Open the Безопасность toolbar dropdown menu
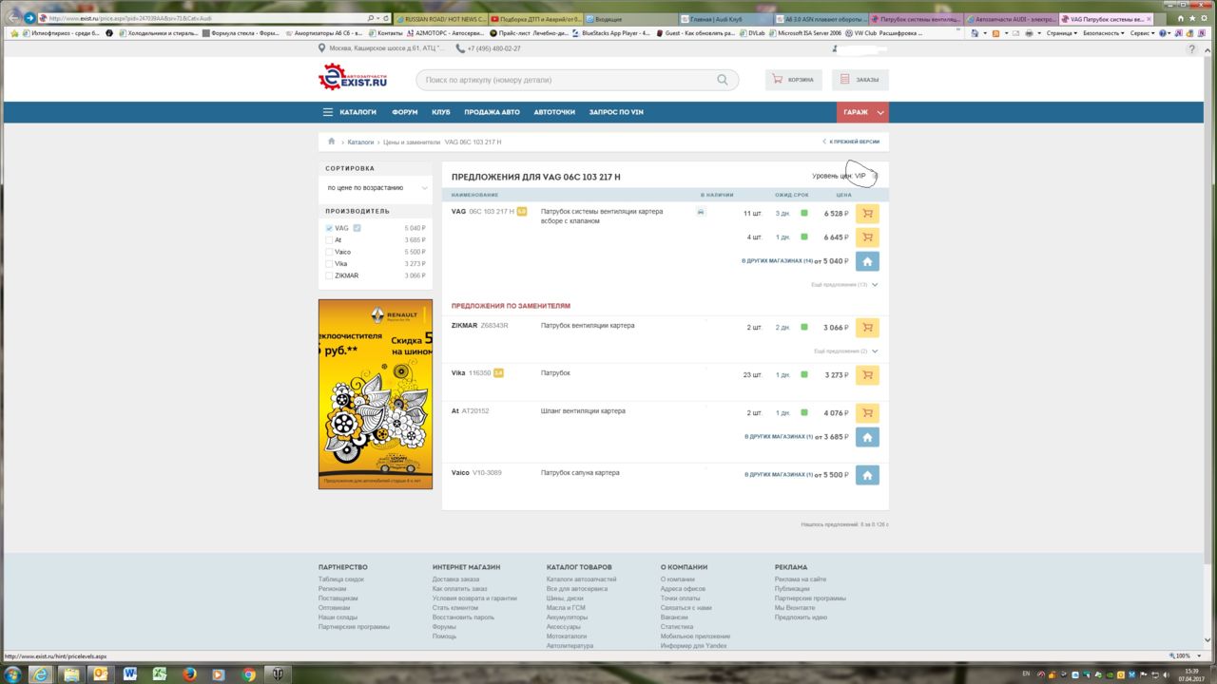 pos(1103,33)
